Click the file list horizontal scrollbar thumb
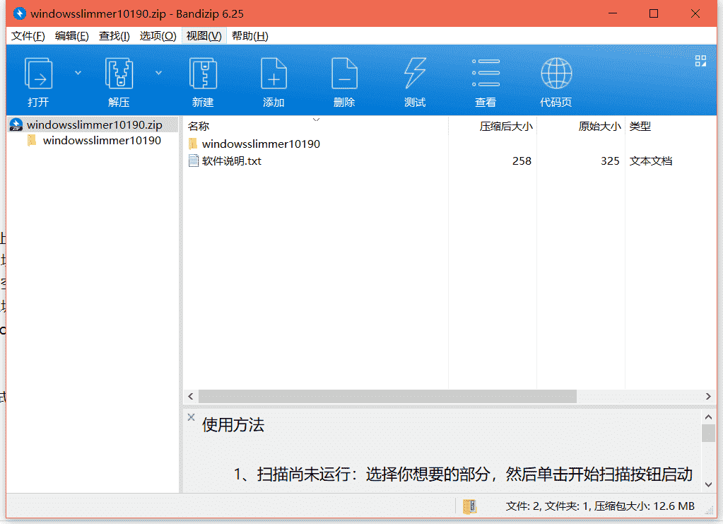 coord(387,396)
